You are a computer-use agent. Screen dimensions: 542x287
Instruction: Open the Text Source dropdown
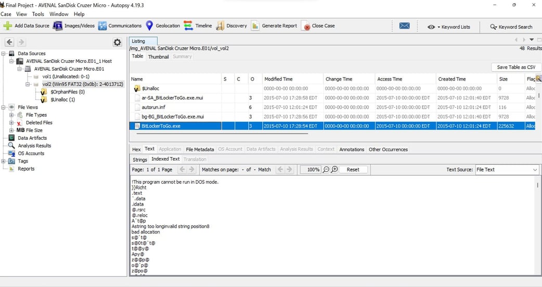click(x=507, y=169)
